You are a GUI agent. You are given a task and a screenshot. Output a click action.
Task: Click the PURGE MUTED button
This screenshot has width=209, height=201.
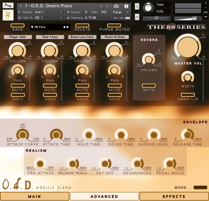coord(114,25)
